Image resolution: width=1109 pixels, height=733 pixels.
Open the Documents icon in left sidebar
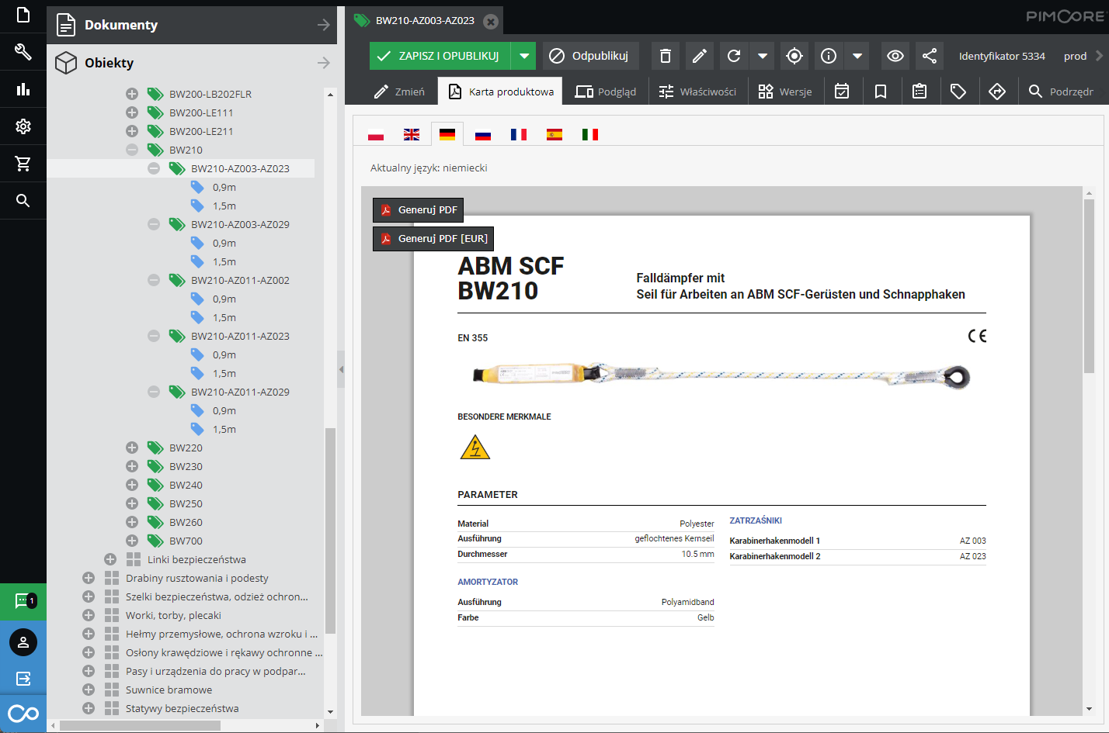tap(23, 15)
